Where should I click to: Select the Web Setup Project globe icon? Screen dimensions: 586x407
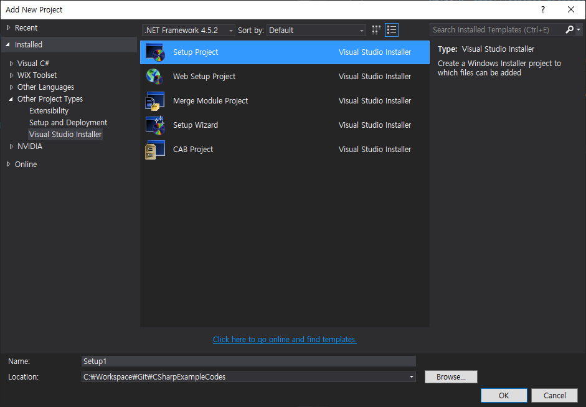point(155,77)
